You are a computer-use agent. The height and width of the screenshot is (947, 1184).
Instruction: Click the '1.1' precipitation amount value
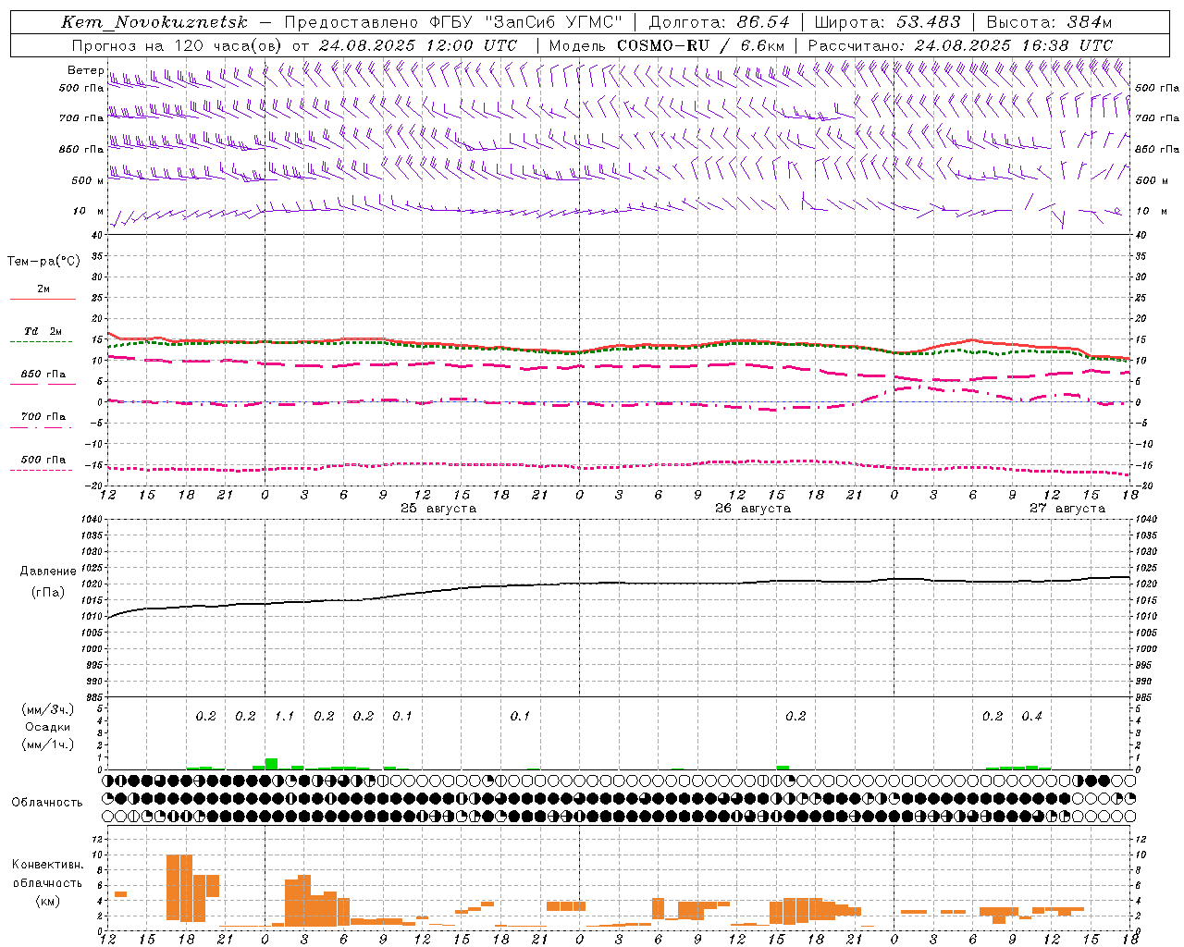[284, 717]
